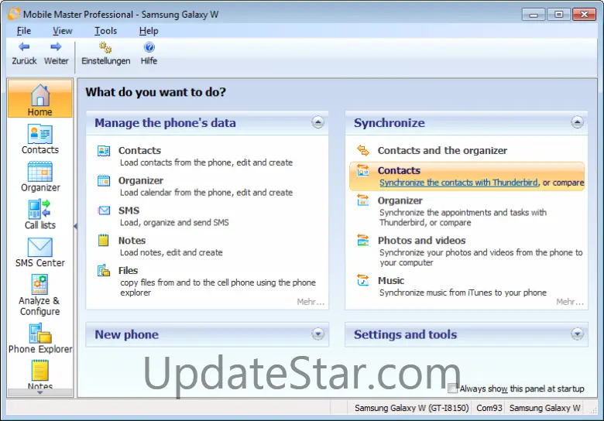Click the Settings and tools panel title
Viewport: 604px width, 421px height.
pos(405,334)
